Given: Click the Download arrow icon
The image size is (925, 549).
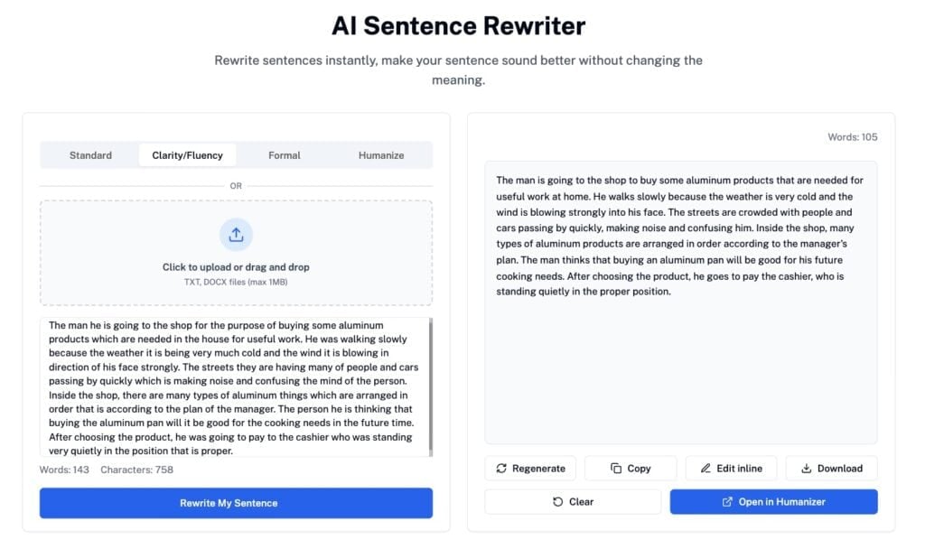Looking at the screenshot, I should [x=807, y=469].
